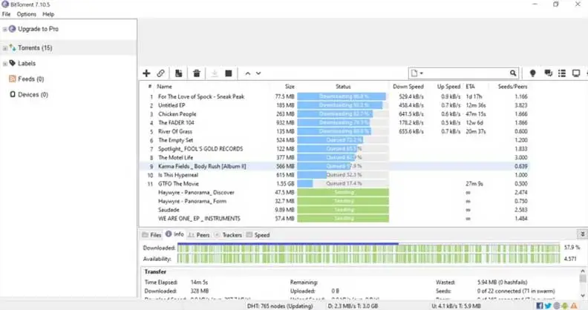The height and width of the screenshot is (310, 588).
Task: Expand the Torrents (15) tree node
Action: [x=4, y=48]
